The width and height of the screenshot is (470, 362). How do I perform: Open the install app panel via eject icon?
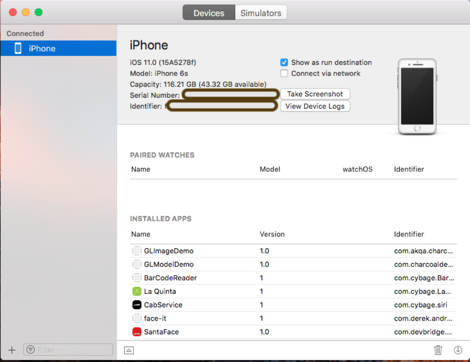[129, 350]
